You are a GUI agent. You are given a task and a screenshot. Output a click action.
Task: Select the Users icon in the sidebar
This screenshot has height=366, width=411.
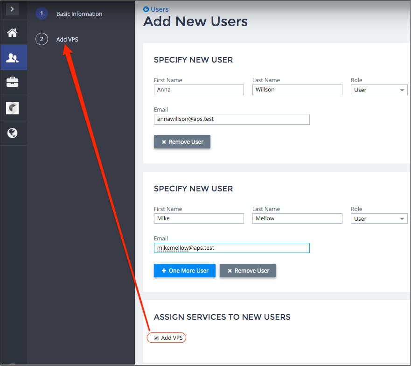click(13, 58)
